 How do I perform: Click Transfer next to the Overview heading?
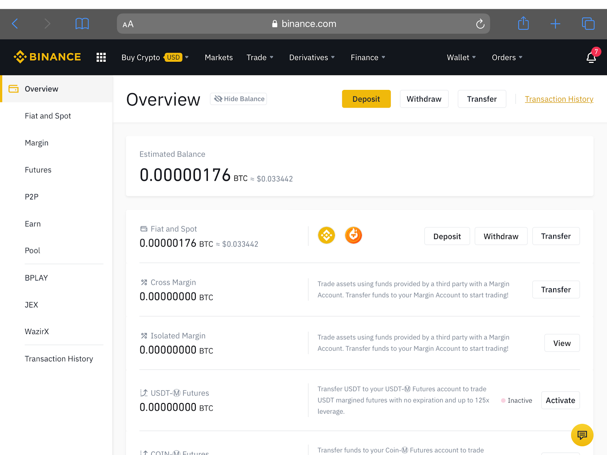point(482,99)
